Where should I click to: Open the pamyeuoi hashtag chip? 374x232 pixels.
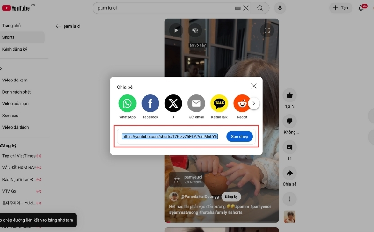pyautogui.click(x=187, y=179)
